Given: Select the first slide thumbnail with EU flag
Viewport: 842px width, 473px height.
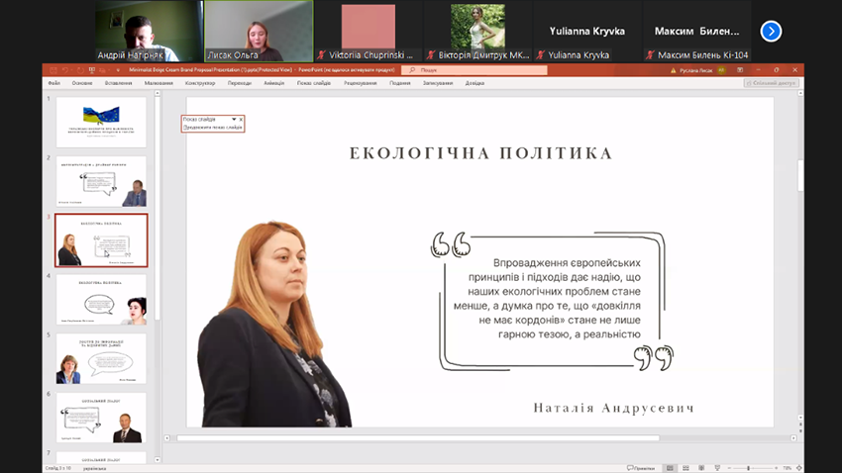Looking at the screenshot, I should 101,122.
